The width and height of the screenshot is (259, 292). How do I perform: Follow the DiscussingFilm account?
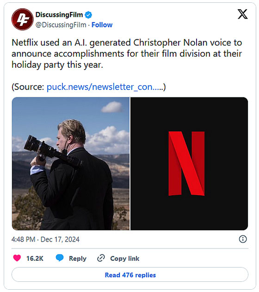pyautogui.click(x=102, y=25)
